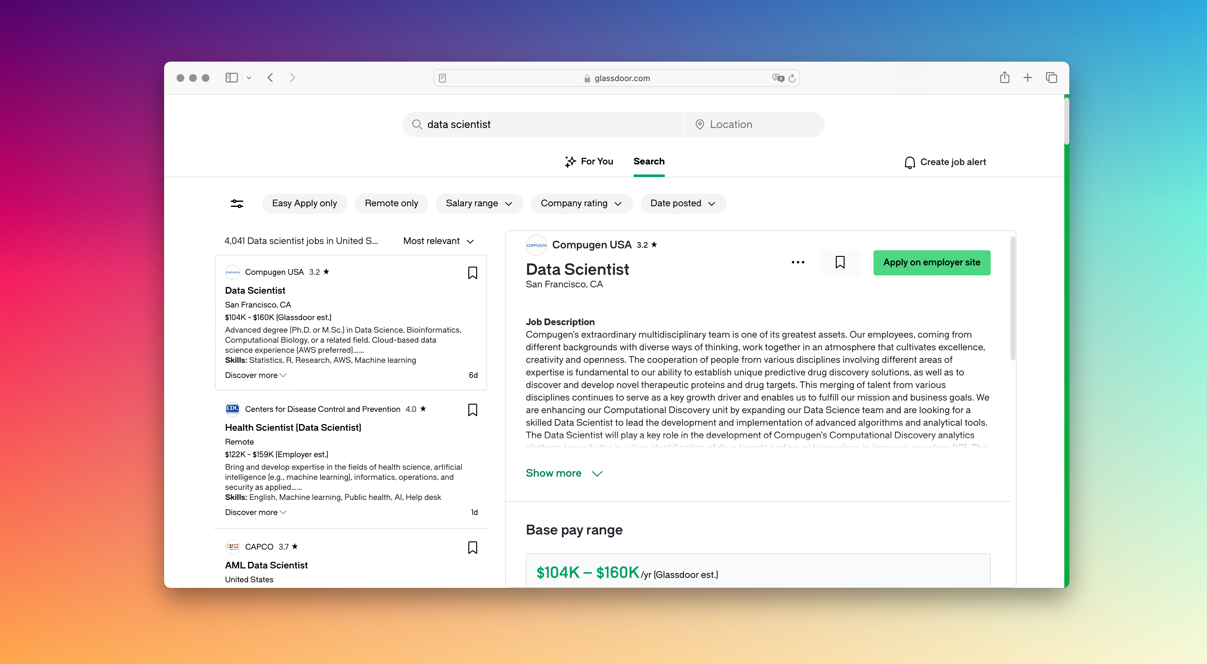The image size is (1207, 664).
Task: Click the CDC company logo
Action: (232, 409)
